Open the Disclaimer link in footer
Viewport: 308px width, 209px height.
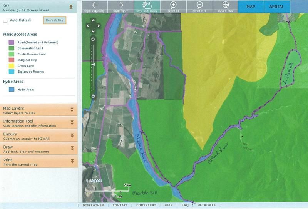94,205
